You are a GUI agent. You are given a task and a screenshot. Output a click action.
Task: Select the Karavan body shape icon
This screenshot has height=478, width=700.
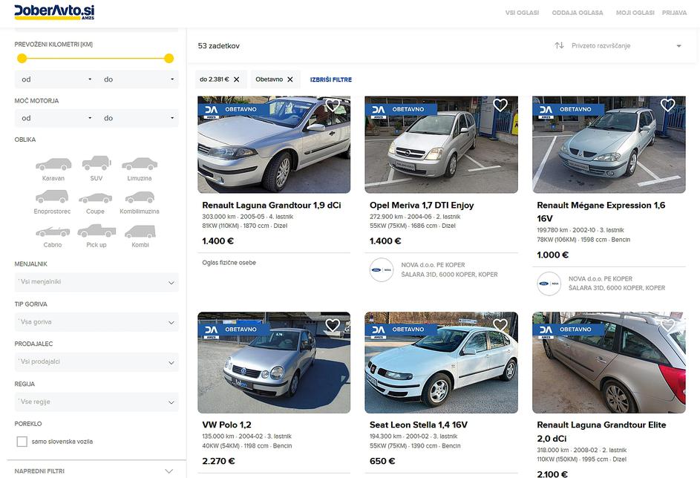[53, 165]
